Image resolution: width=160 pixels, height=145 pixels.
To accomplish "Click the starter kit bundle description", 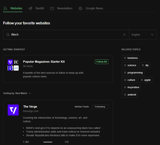I will pos(53,75).
